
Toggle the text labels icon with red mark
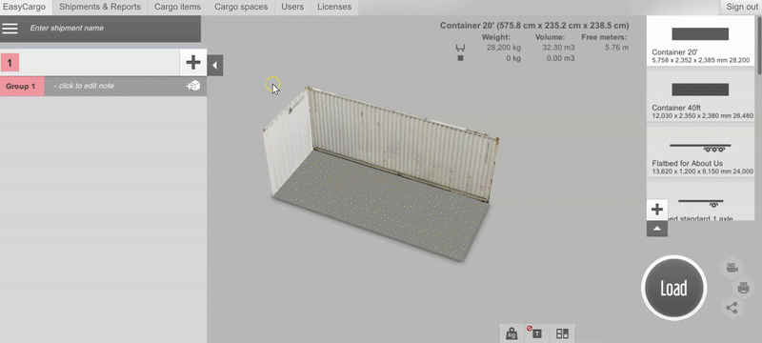point(536,333)
